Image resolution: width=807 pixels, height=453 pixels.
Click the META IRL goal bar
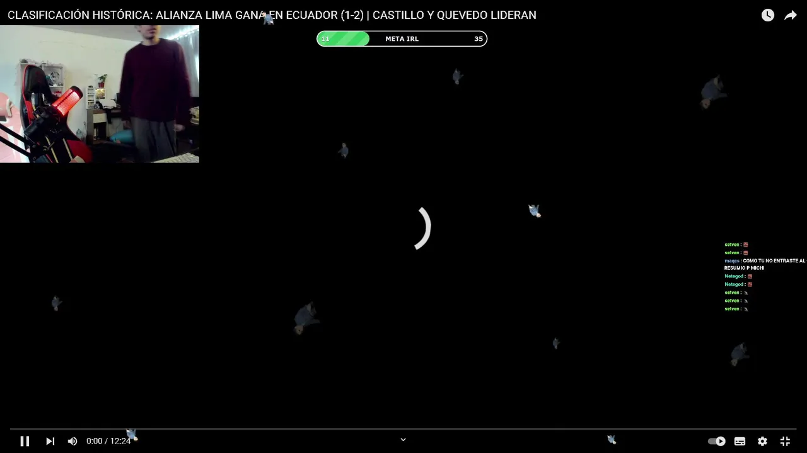pos(402,39)
